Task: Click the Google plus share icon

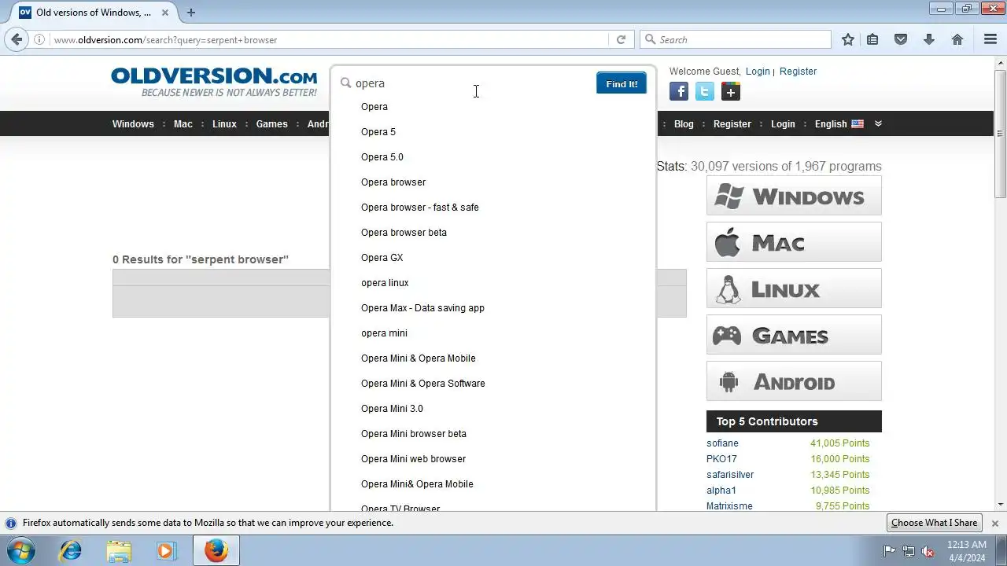Action: (x=731, y=92)
